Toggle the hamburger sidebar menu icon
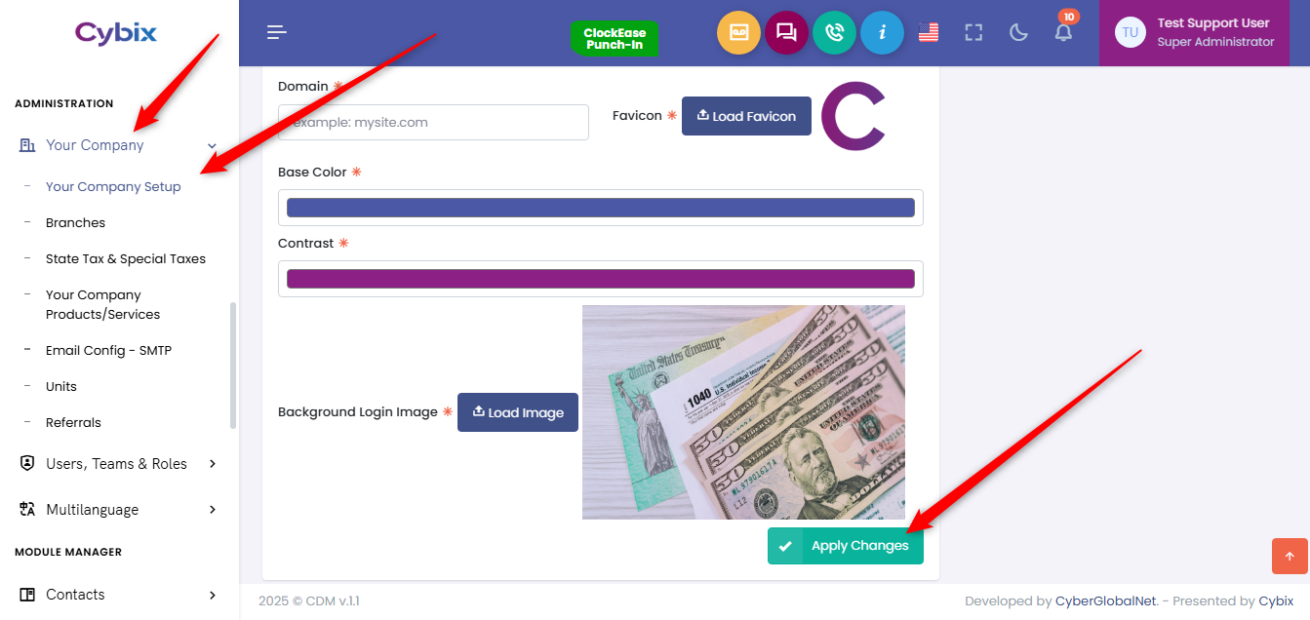The image size is (1310, 620). click(x=277, y=32)
